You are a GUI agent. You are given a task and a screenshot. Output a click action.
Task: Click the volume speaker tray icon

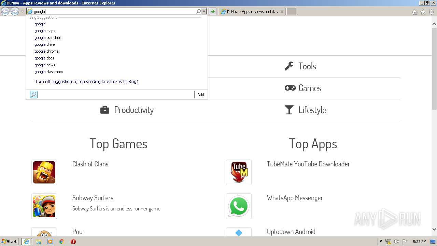click(x=396, y=242)
